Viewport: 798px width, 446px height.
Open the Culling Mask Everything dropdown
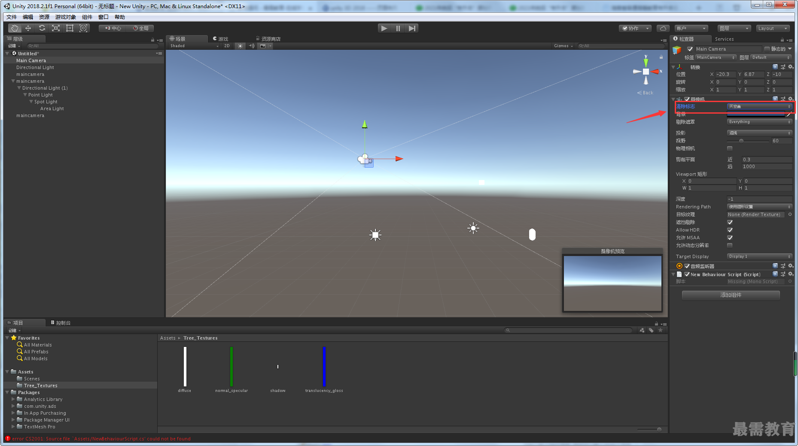759,122
